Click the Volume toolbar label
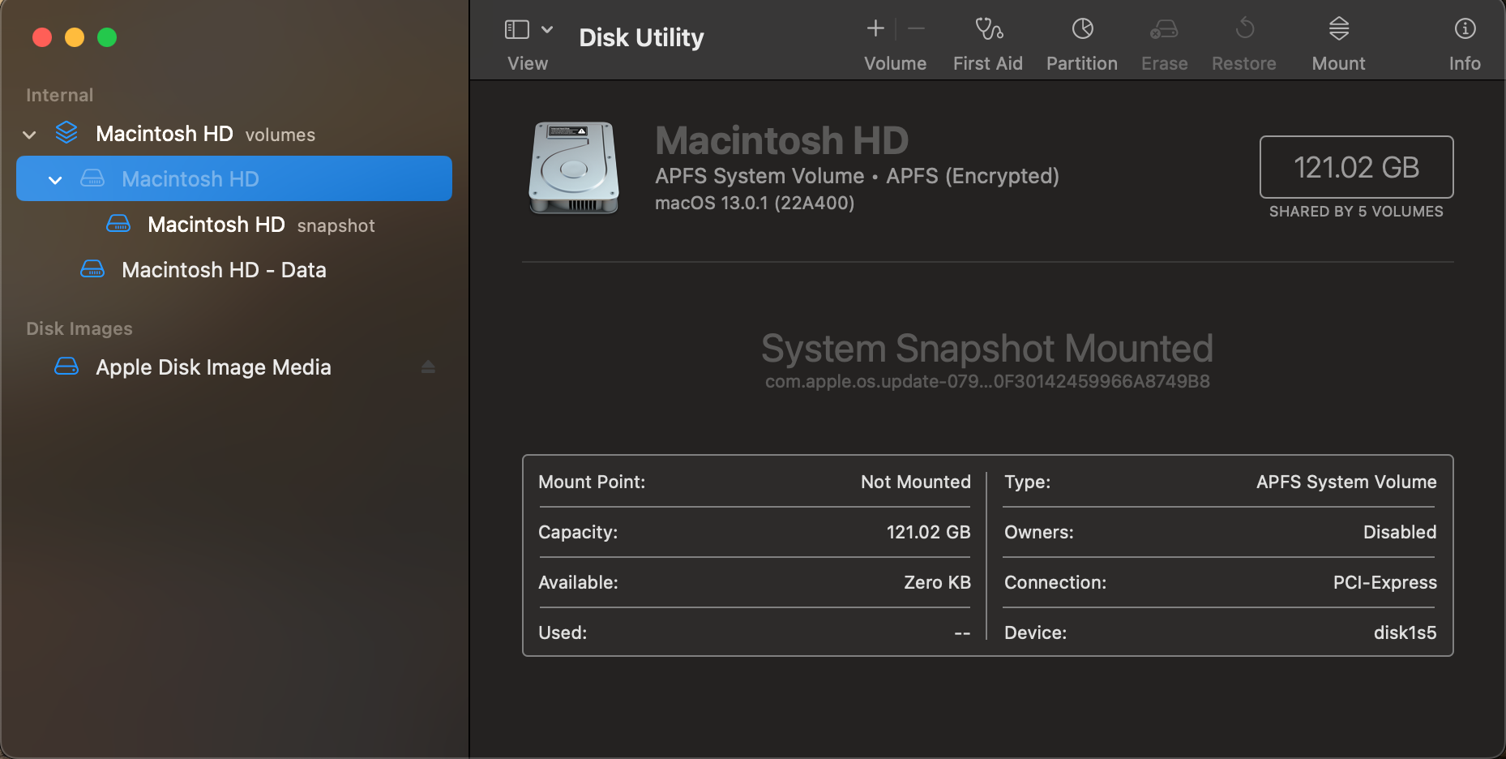This screenshot has width=1506, height=759. (x=895, y=63)
